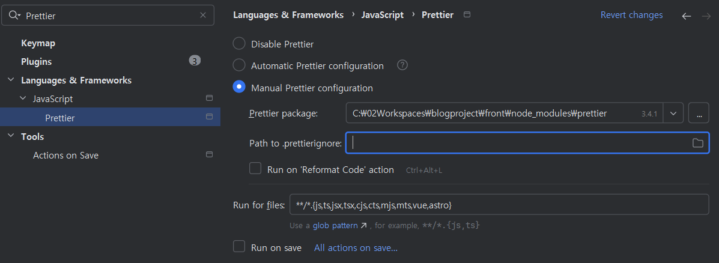The height and width of the screenshot is (263, 719).
Task: Click the Revert changes link
Action: coord(631,15)
